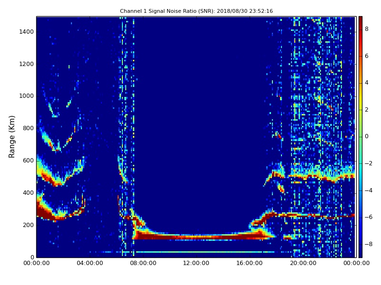The image size is (381, 285).
Task: Click the green middle of the colorbar
Action: pyautogui.click(x=361, y=137)
